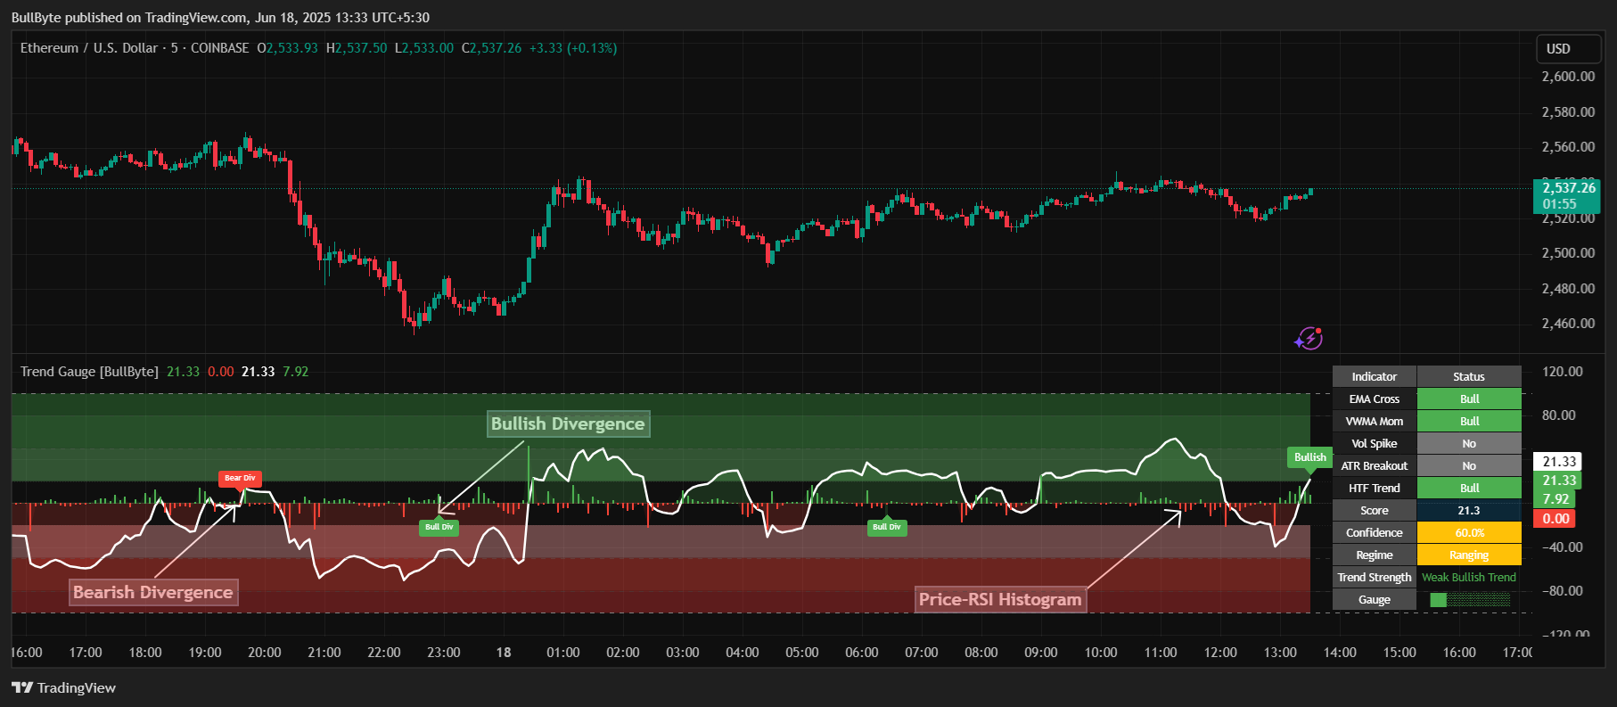The height and width of the screenshot is (707, 1617).
Task: Click the Confidence 60.0% cell
Action: [x=1469, y=533]
